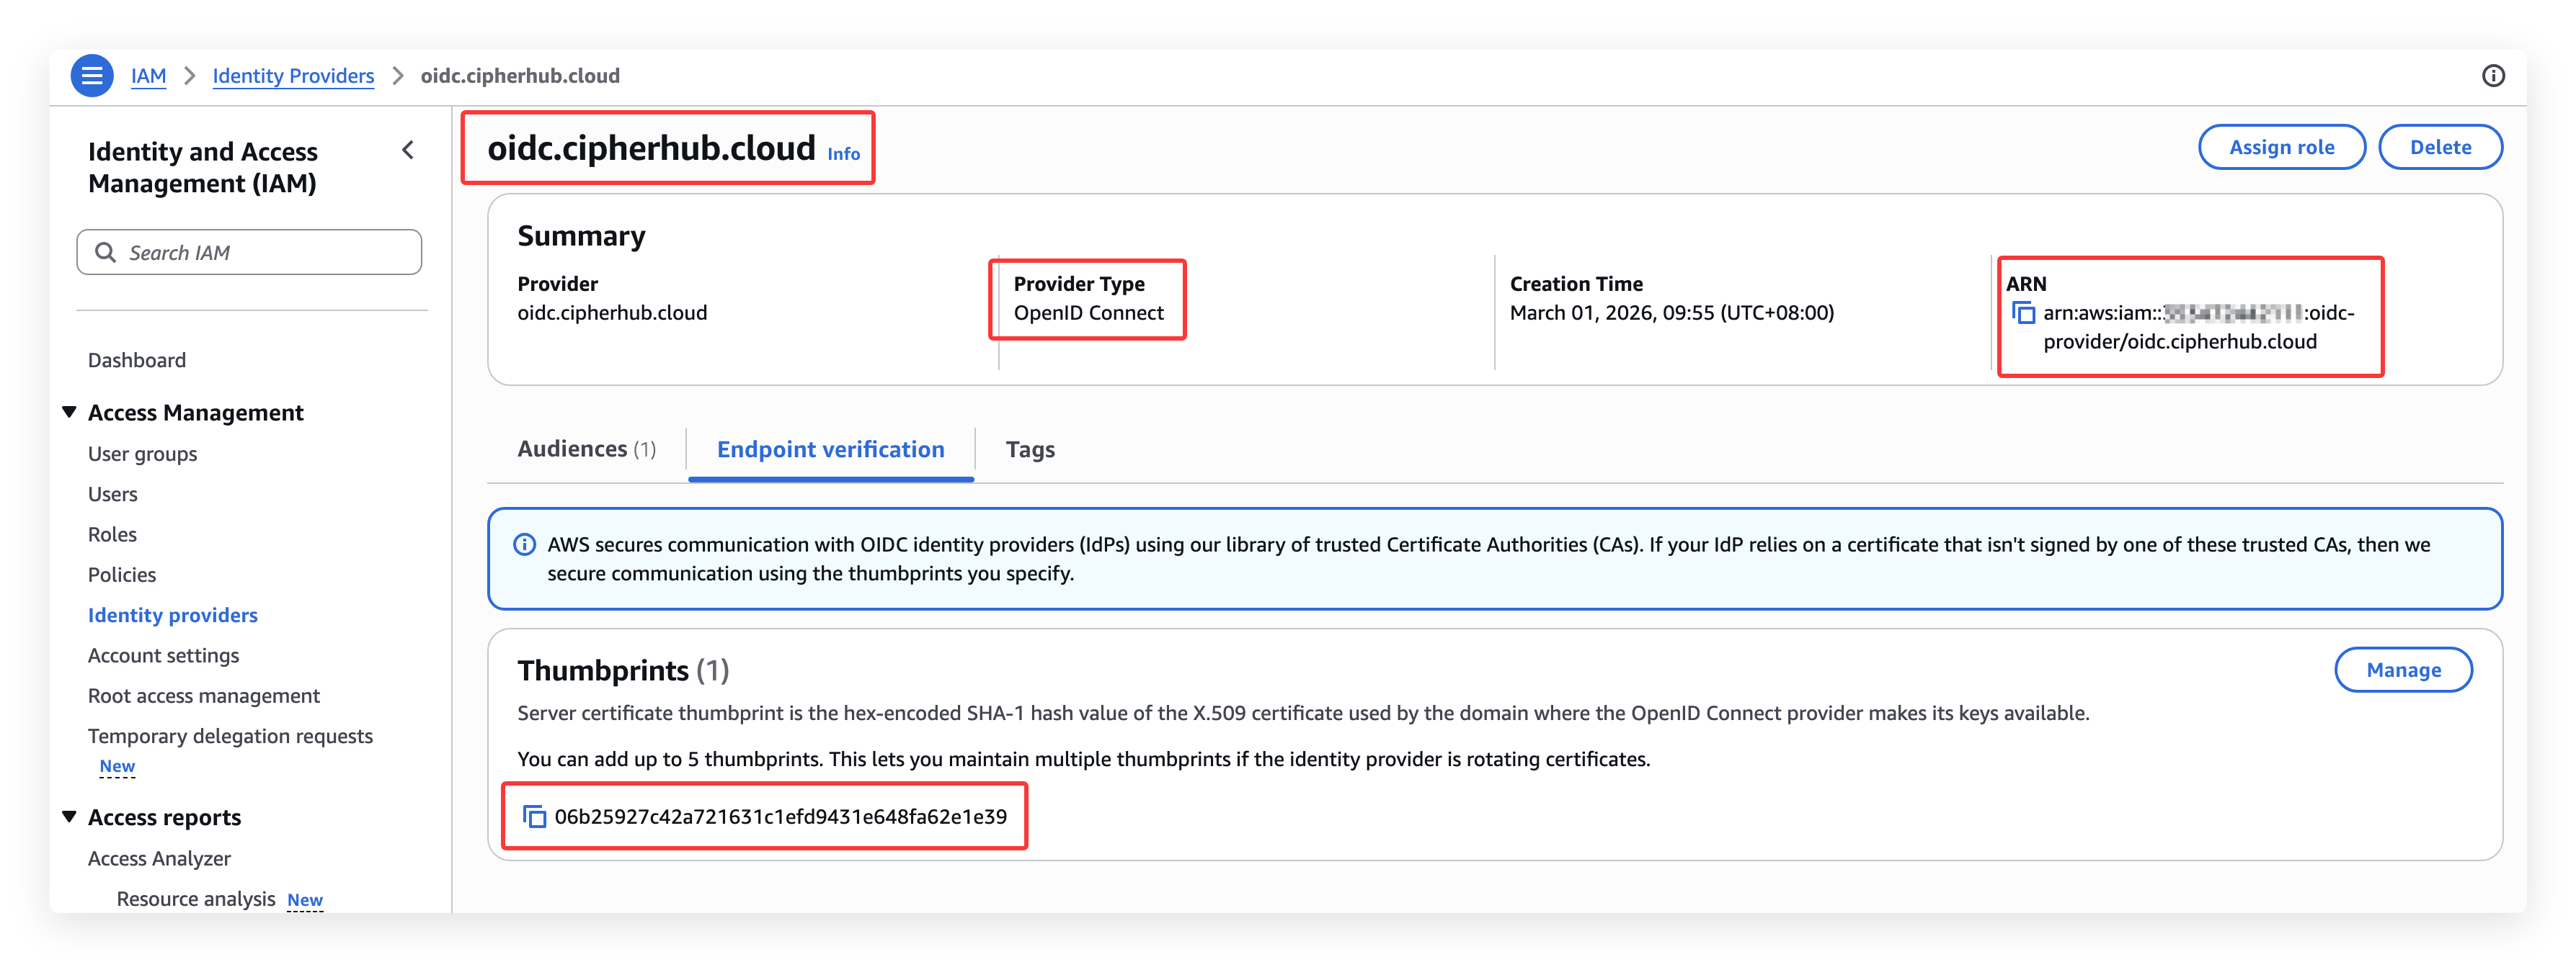This screenshot has width=2576, height=962.
Task: Expand the Temporary delegation requests item
Action: click(x=230, y=735)
